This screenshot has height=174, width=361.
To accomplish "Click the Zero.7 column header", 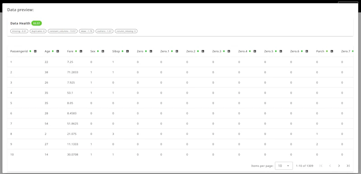I will (x=346, y=51).
